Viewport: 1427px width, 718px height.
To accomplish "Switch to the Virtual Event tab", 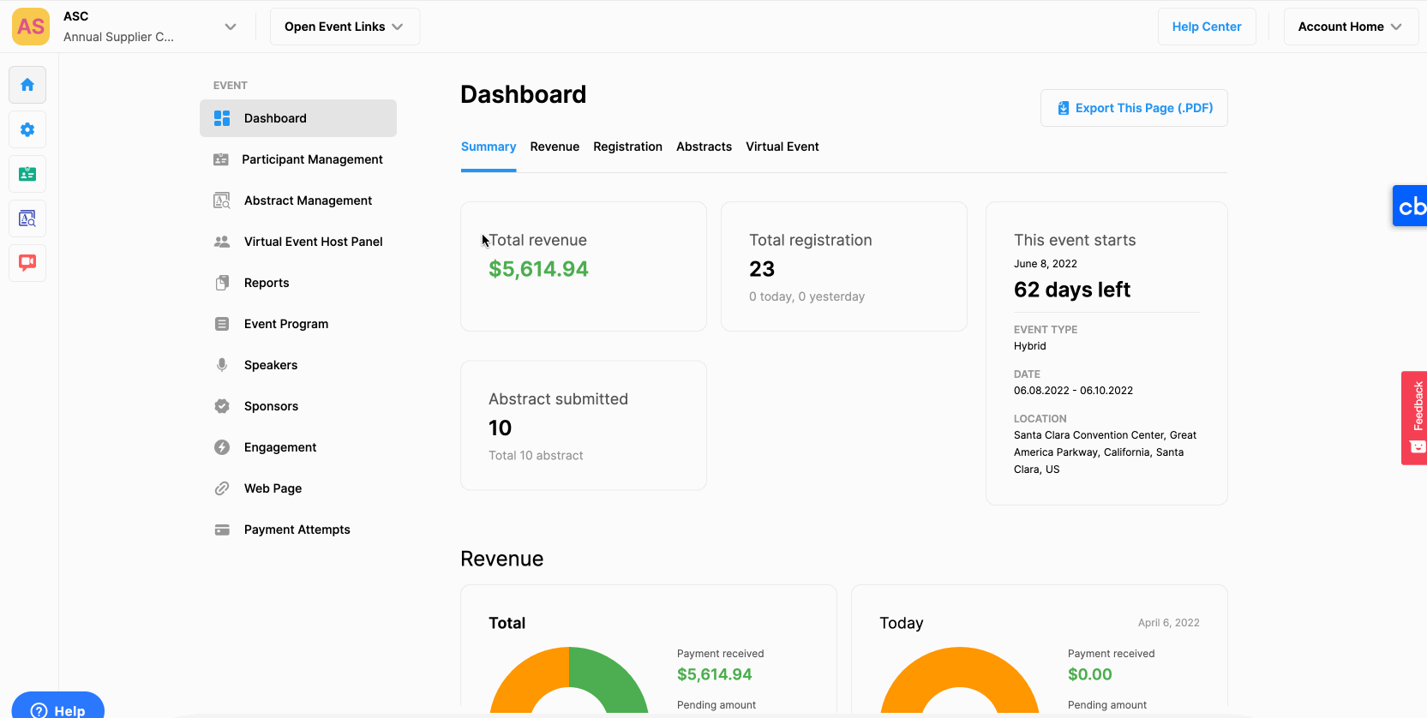I will point(782,147).
